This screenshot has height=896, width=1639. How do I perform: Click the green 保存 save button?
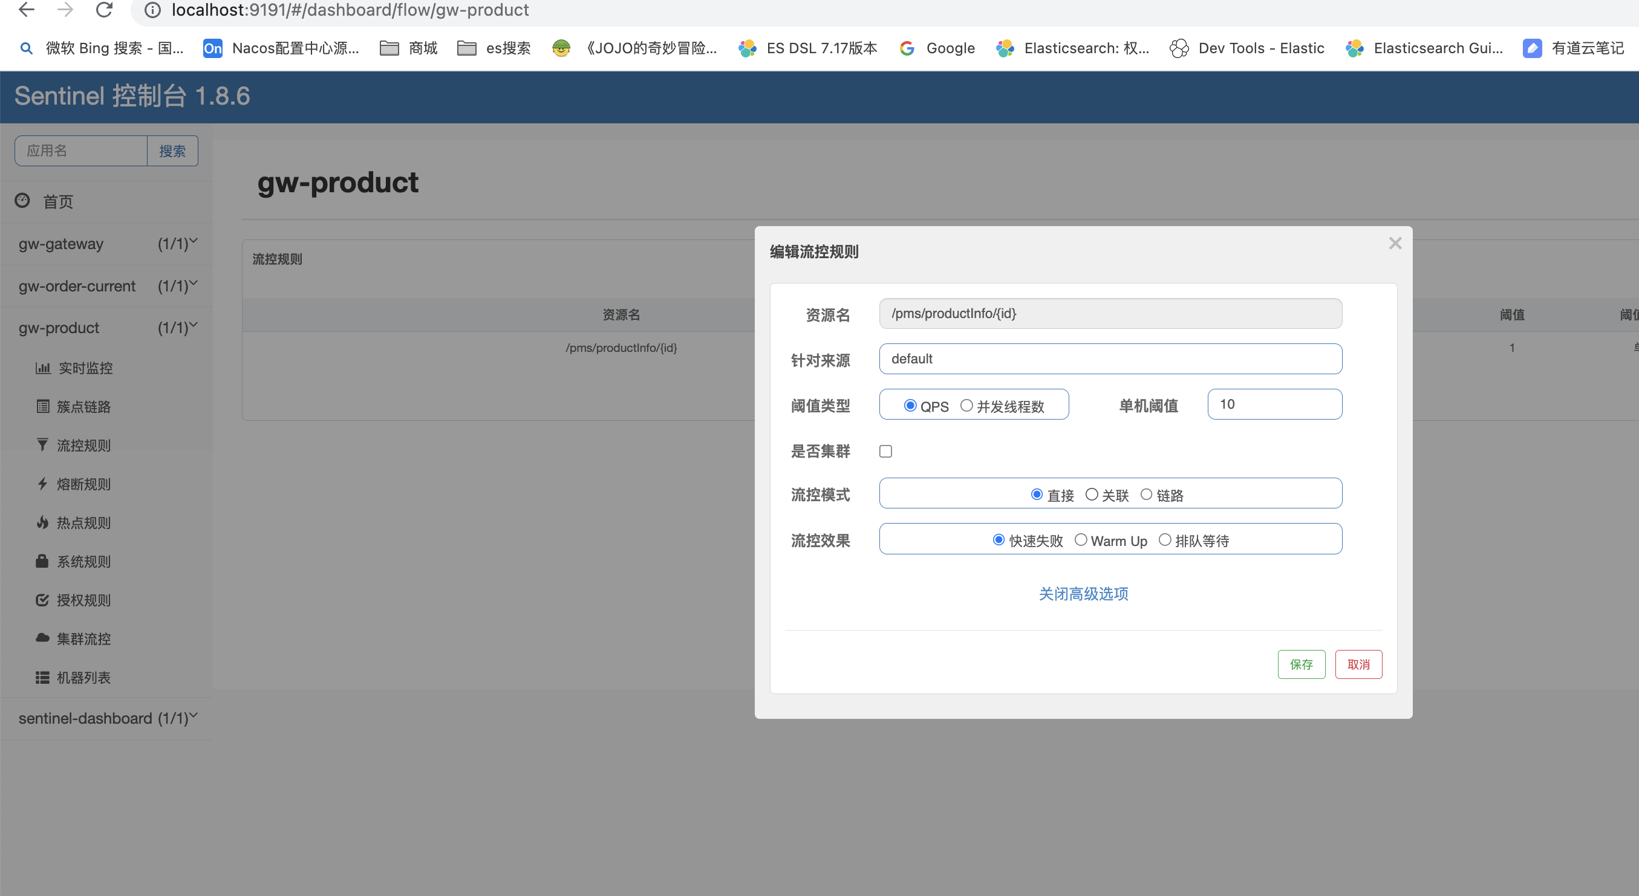tap(1301, 664)
